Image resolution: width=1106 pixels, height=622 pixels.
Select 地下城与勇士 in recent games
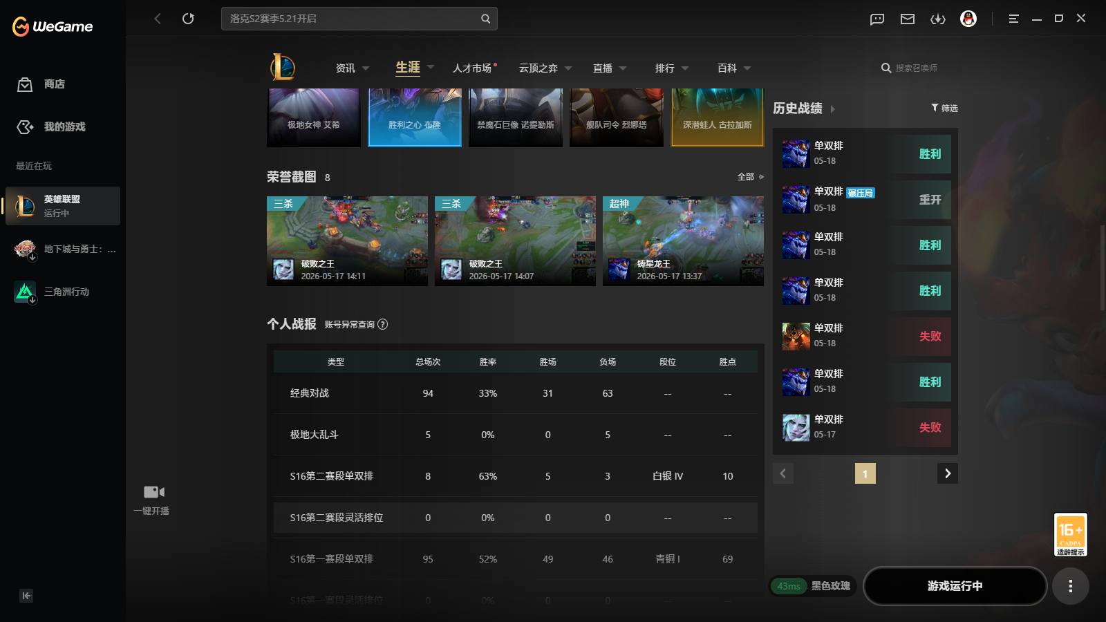point(63,249)
